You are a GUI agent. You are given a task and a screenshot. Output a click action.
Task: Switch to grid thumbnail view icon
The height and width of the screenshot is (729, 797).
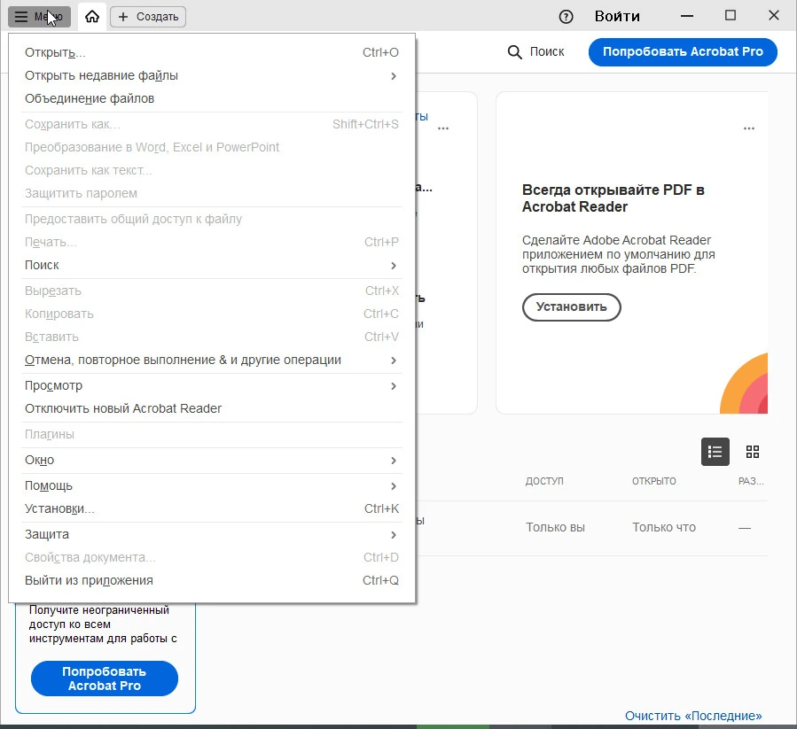[753, 452]
